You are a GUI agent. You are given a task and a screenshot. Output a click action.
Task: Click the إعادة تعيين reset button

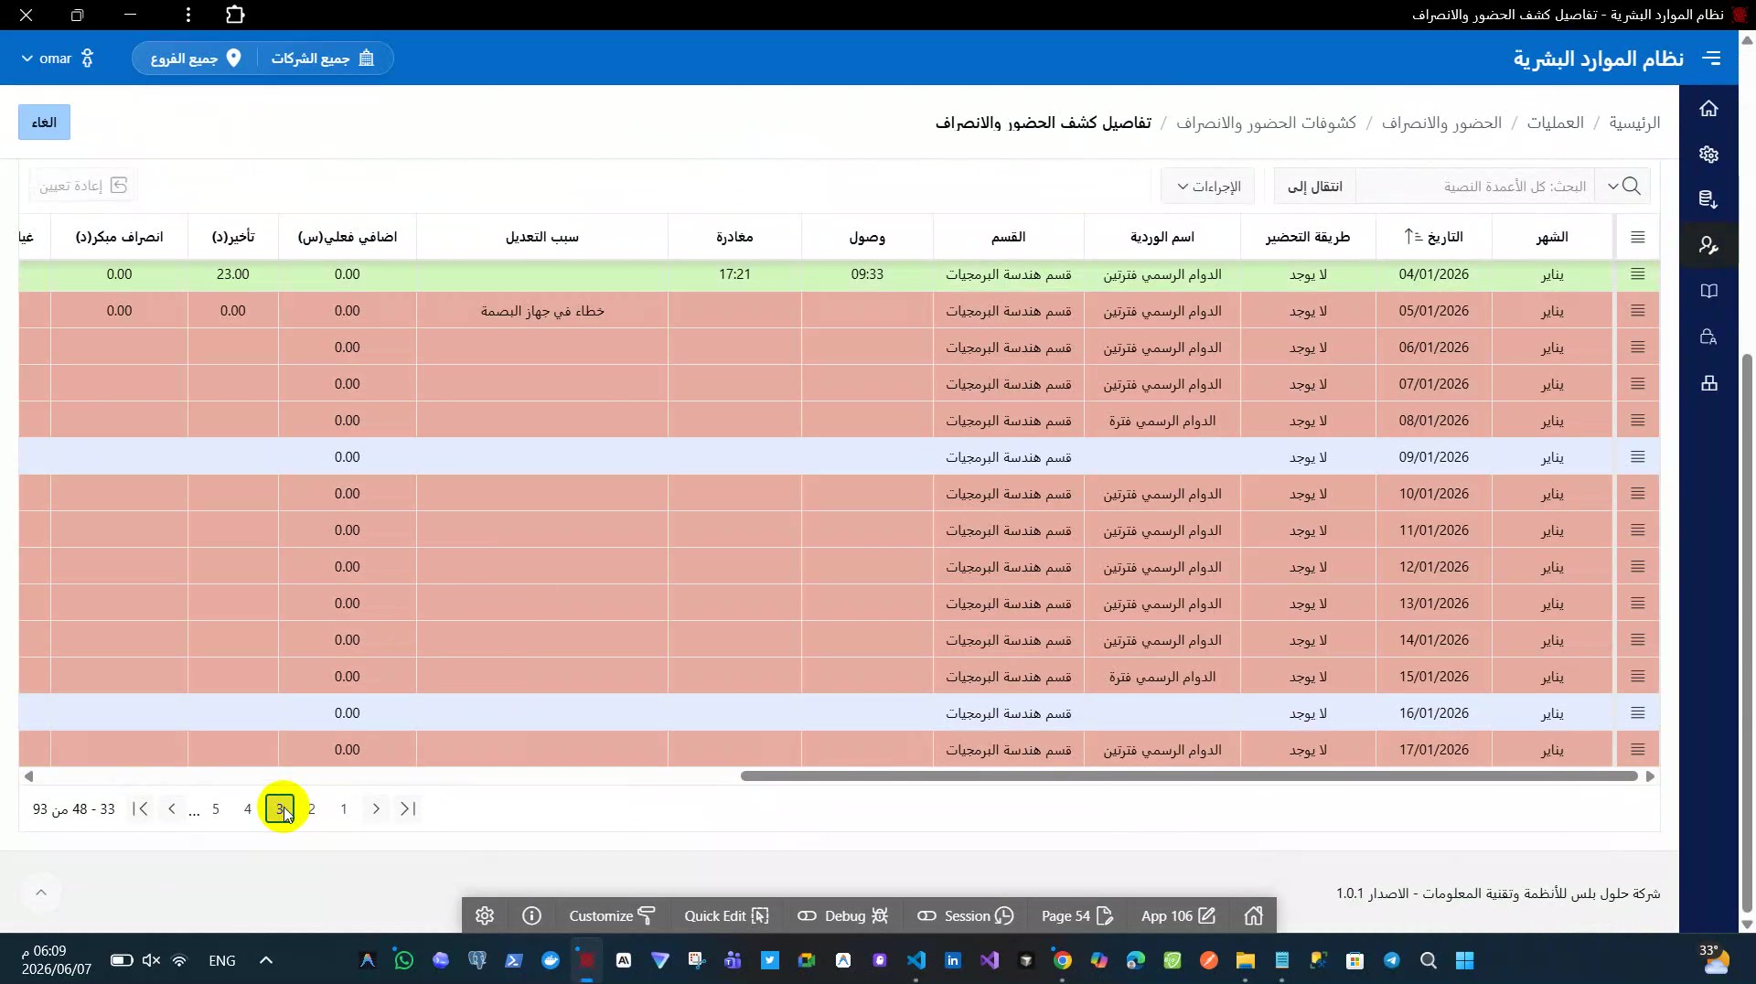[82, 186]
